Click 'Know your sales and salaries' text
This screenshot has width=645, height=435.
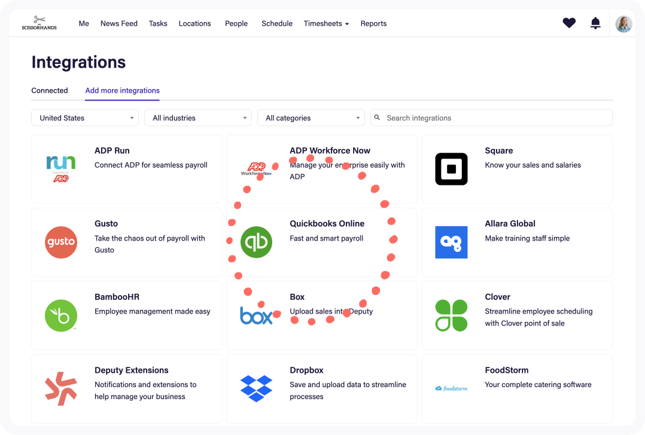(x=533, y=165)
